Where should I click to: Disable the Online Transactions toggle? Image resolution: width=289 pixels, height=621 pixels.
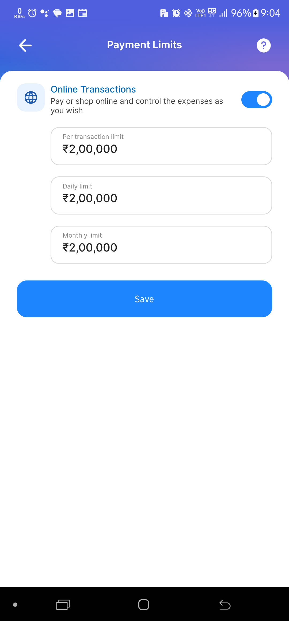coord(256,100)
